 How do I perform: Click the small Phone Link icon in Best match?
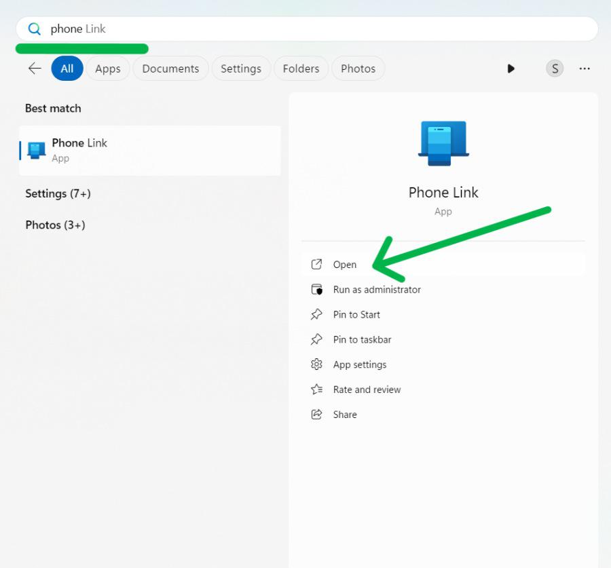(35, 149)
